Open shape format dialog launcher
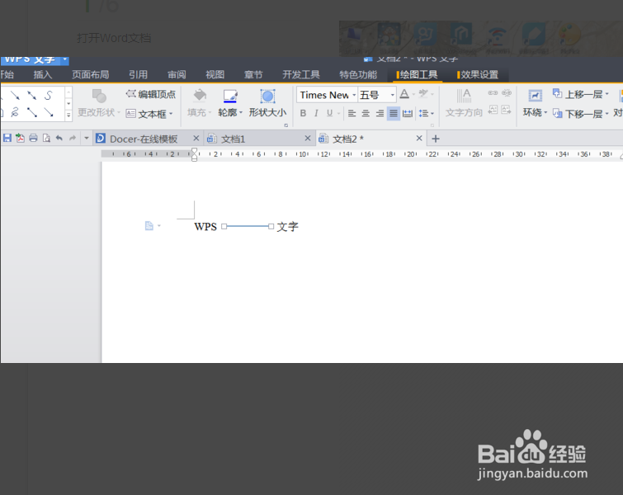623x495 pixels. (286, 125)
